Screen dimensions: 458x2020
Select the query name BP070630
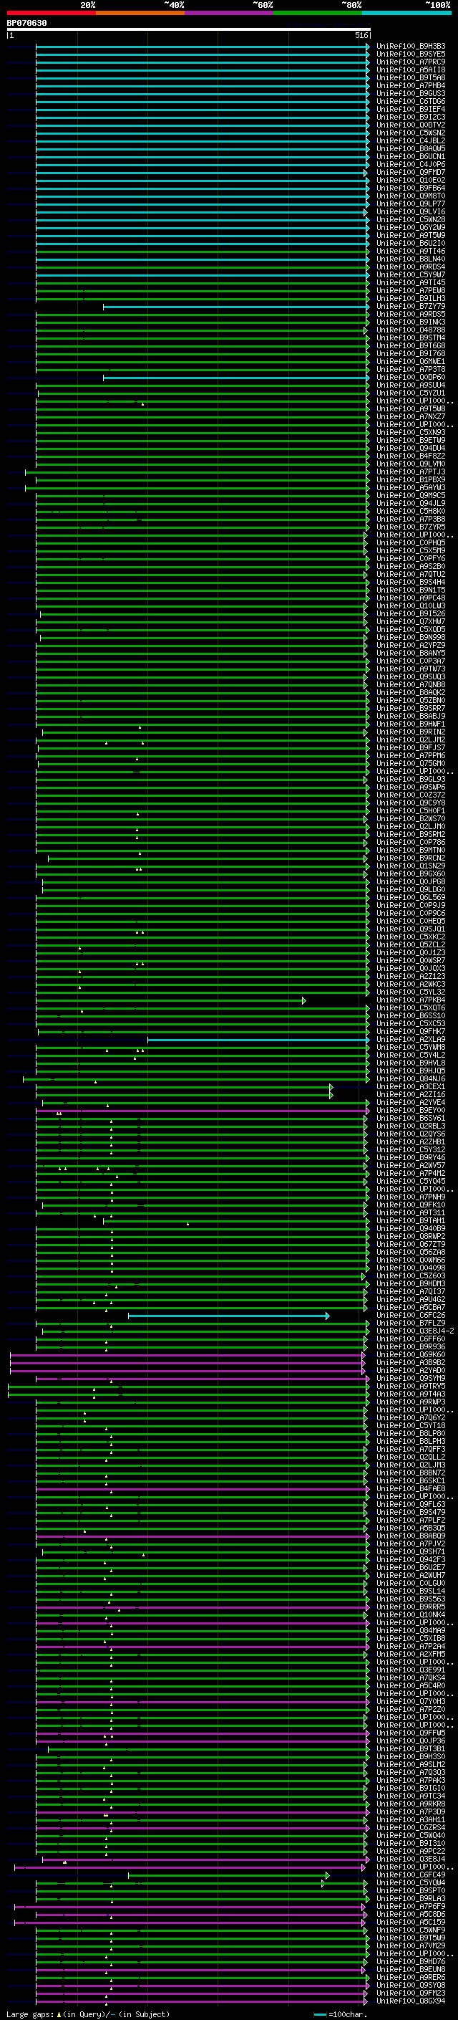pos(26,23)
